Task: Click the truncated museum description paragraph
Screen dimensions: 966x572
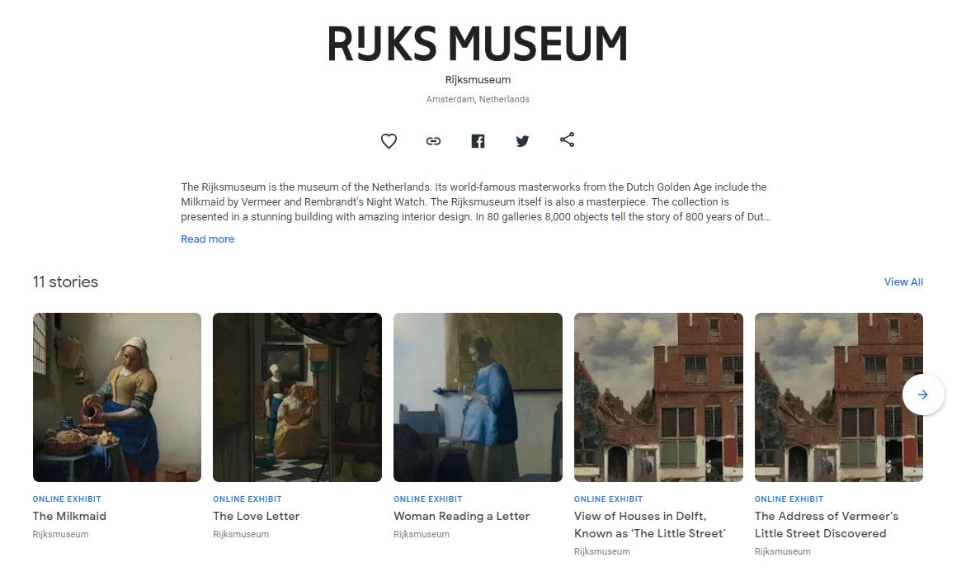Action: pyautogui.click(x=476, y=201)
